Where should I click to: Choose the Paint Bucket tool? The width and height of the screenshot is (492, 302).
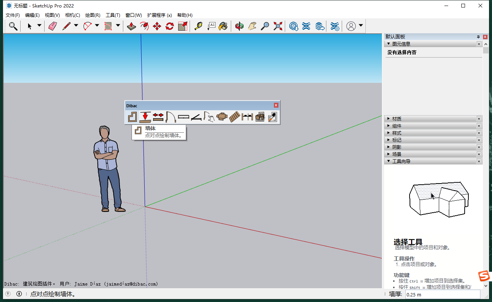[223, 26]
